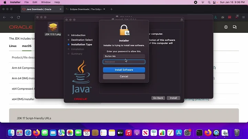Click the red extension icon in browser toolbar
Screen dimensions: 248x139
[229, 17]
